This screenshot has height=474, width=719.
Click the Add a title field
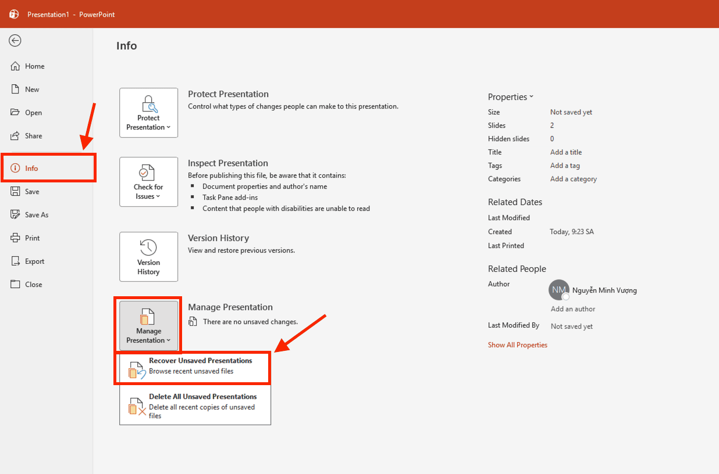pos(566,152)
